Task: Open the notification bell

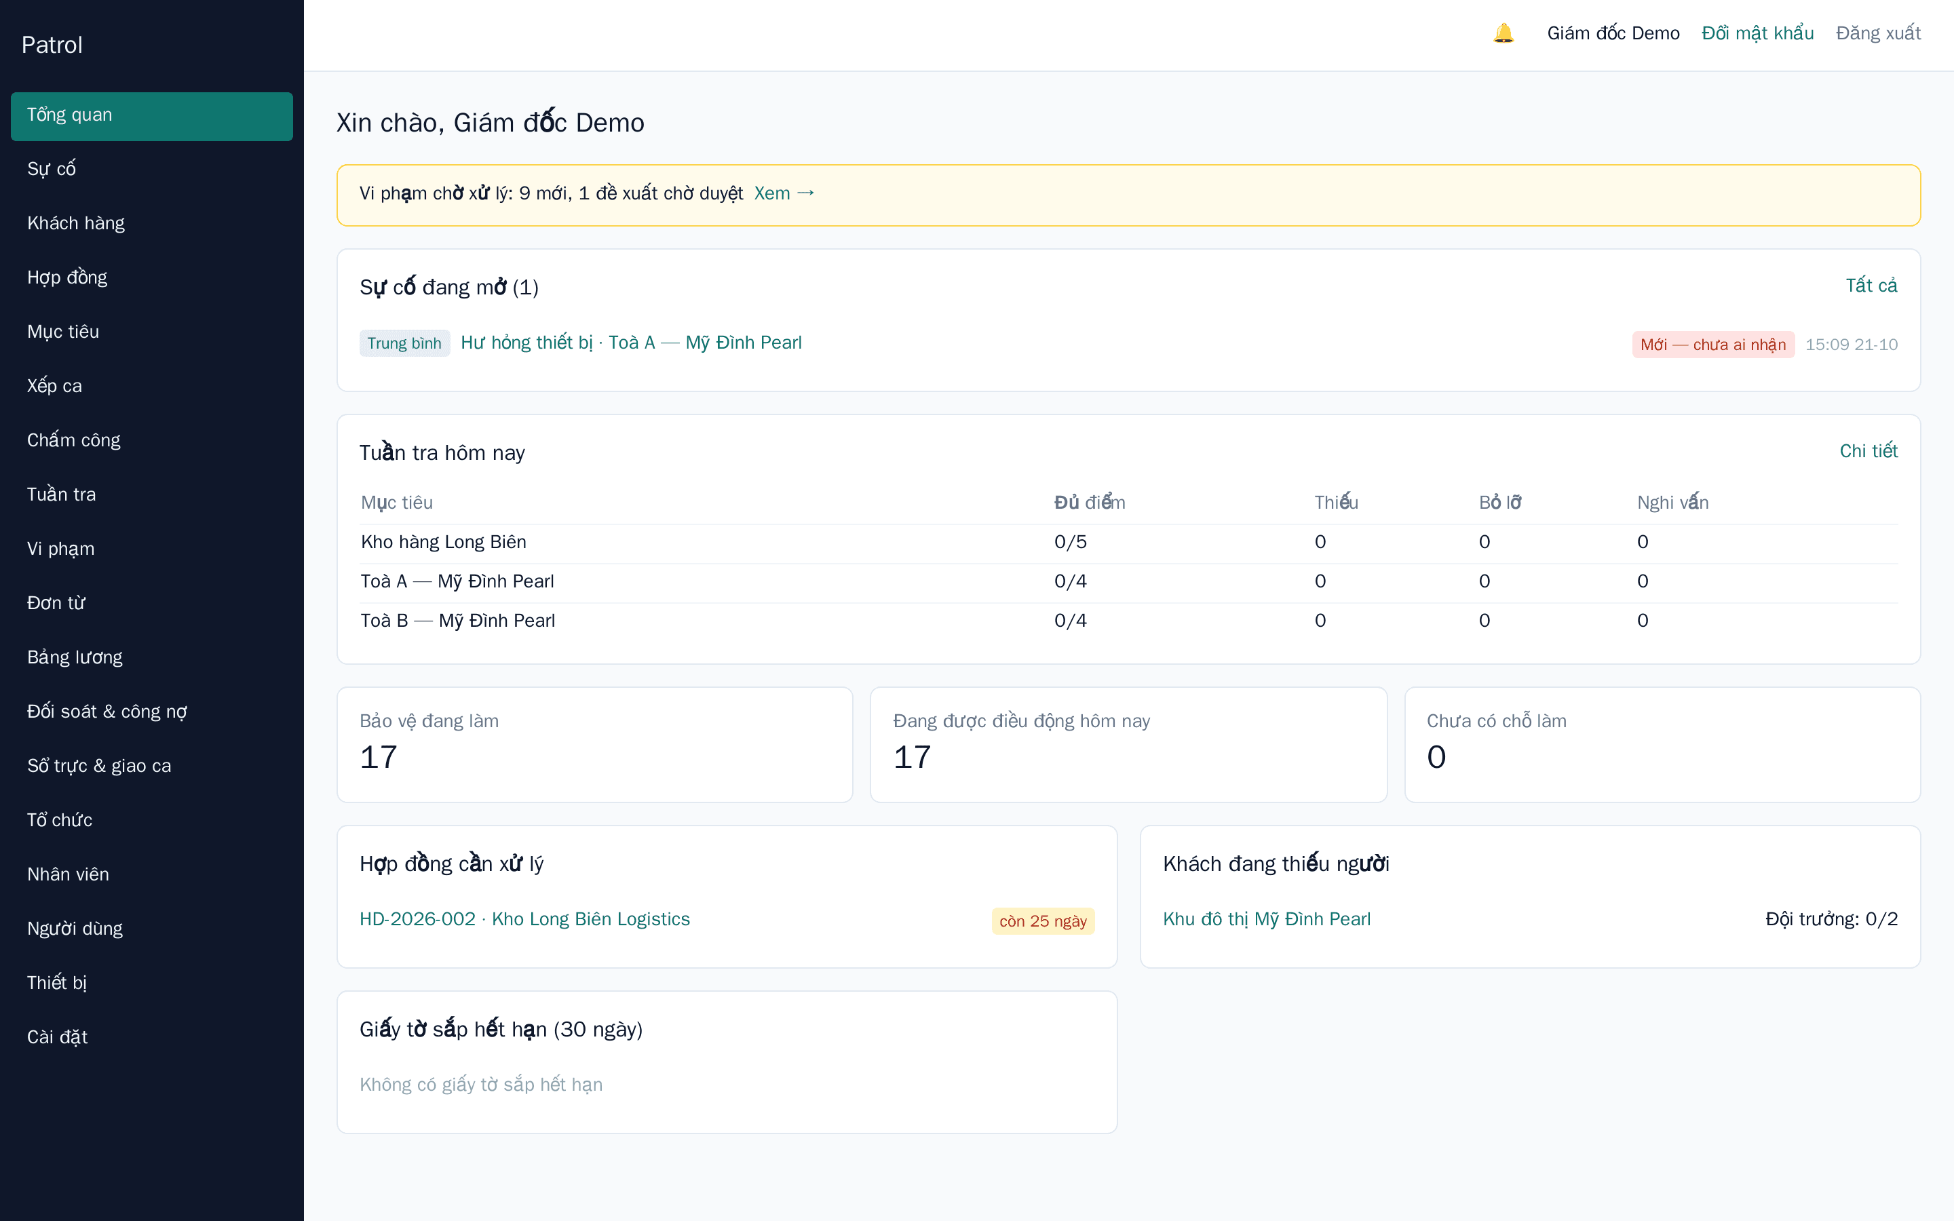Action: coord(1503,33)
